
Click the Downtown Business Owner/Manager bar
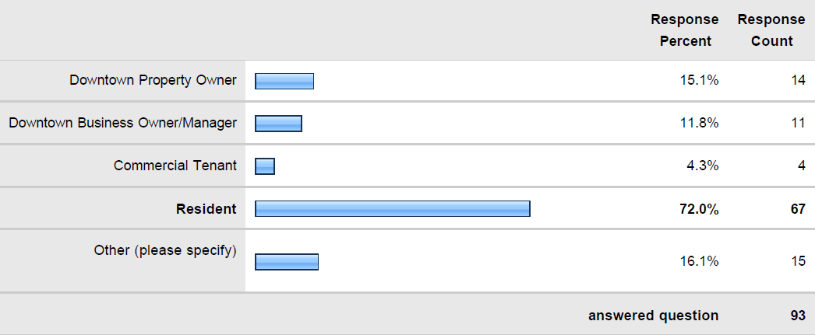(278, 124)
